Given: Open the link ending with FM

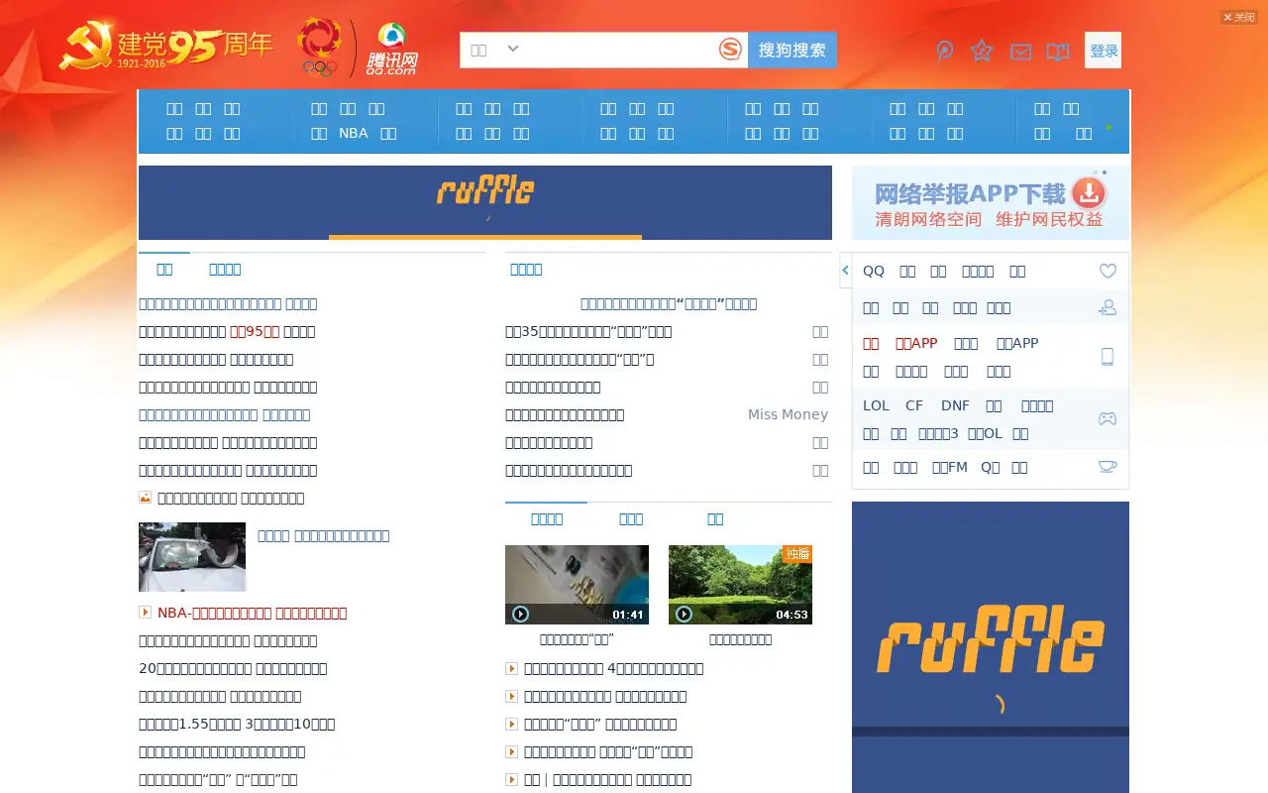Looking at the screenshot, I should (x=949, y=467).
